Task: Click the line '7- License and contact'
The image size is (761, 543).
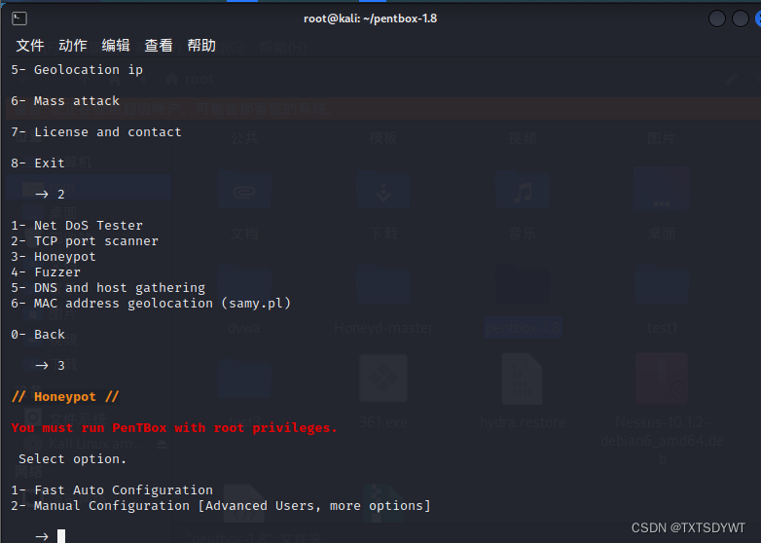Action: (96, 132)
